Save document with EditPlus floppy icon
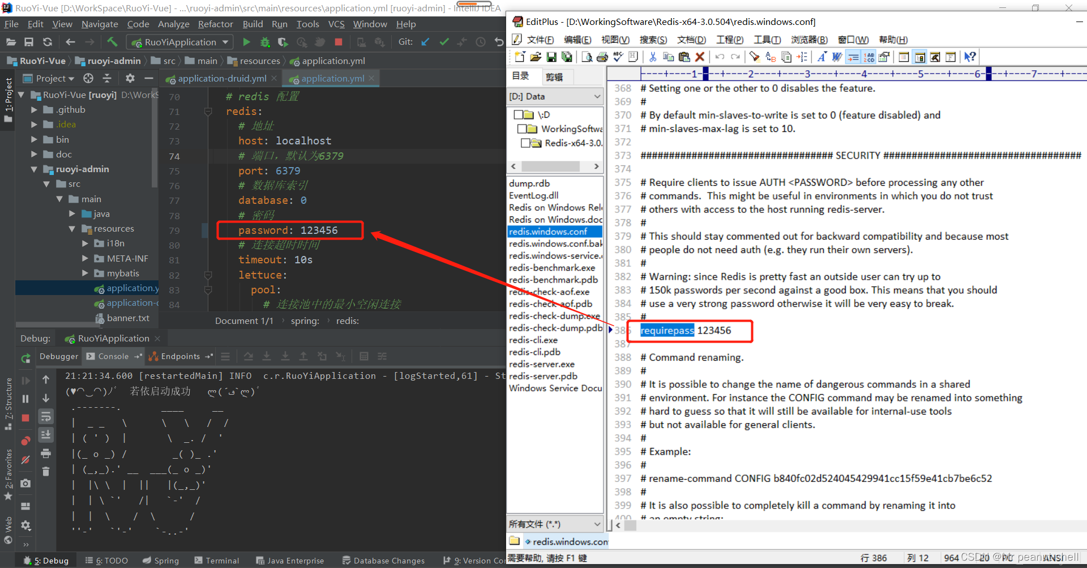1087x568 pixels. 551,57
